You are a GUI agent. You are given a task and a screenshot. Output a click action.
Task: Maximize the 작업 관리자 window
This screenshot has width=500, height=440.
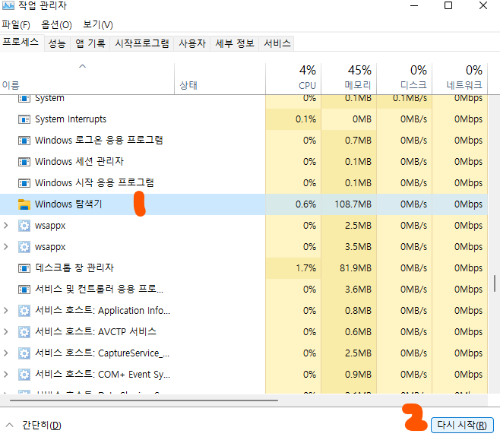pyautogui.click(x=448, y=5)
